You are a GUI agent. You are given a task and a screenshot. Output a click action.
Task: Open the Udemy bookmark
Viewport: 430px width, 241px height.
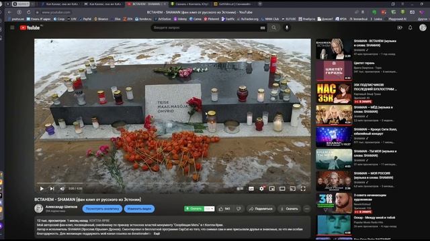(181, 19)
